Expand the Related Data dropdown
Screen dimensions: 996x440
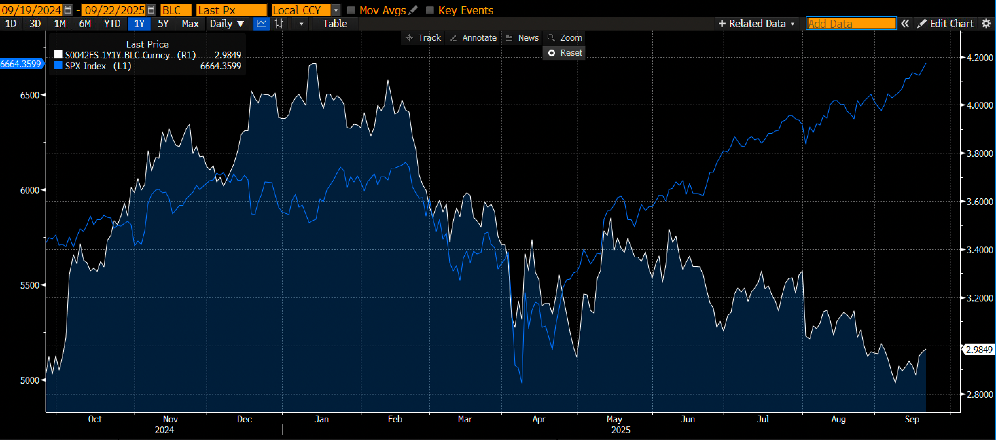tap(756, 23)
